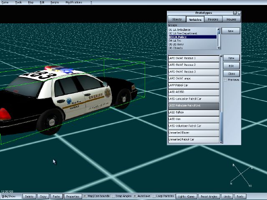Clone the selected prototype
Screen dimensions: 267x200
point(231,74)
